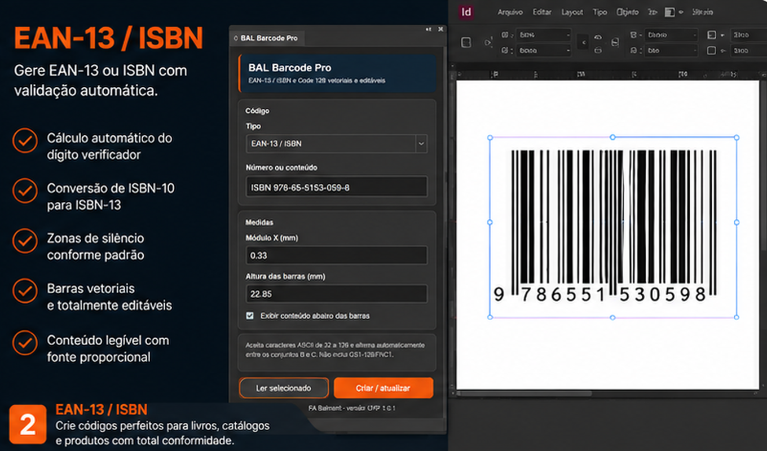
Task: Click barcode digits 9 786551 530598
Action: tap(600, 294)
